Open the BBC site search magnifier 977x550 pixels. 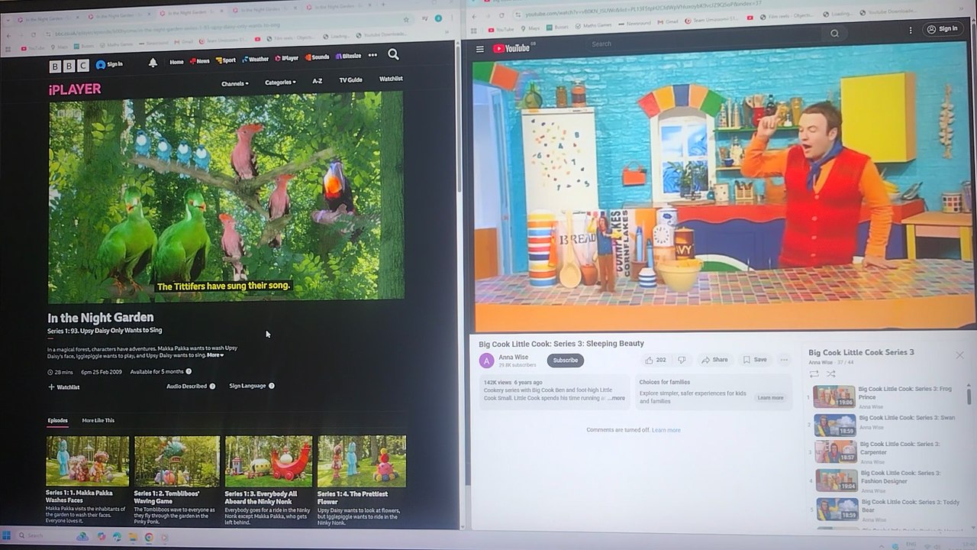(393, 54)
